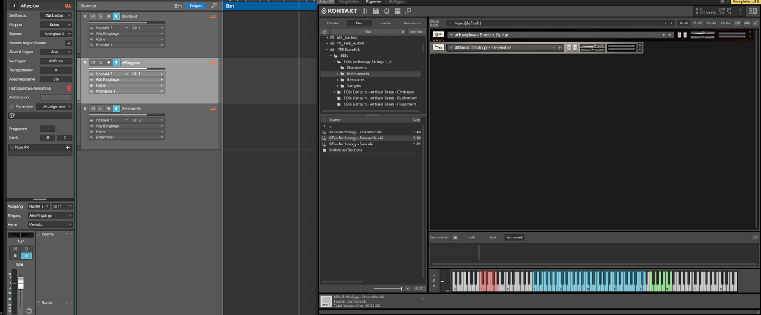Click keyboard icon in Afterglow inspector header
The image size is (761, 315).
click(68, 5)
